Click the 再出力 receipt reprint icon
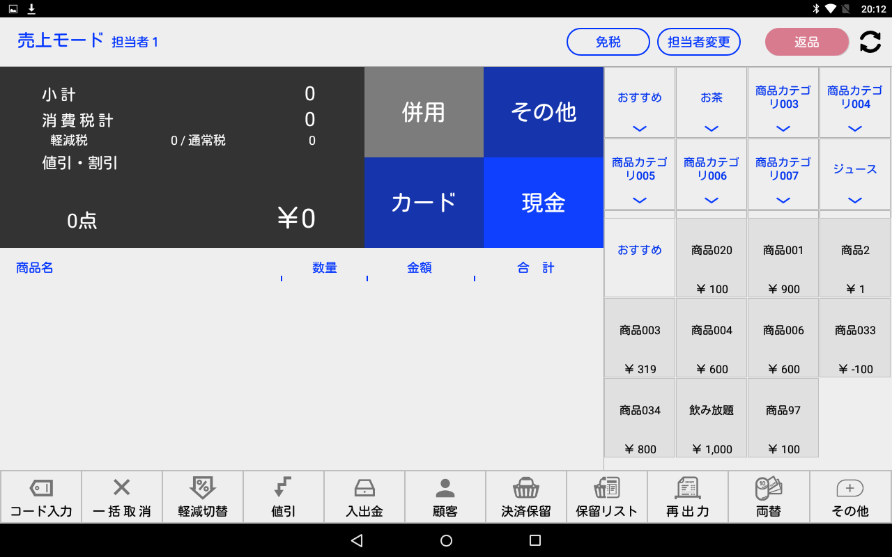 coord(688,488)
